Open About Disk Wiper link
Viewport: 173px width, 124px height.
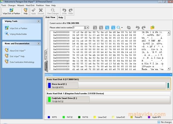point(18,51)
